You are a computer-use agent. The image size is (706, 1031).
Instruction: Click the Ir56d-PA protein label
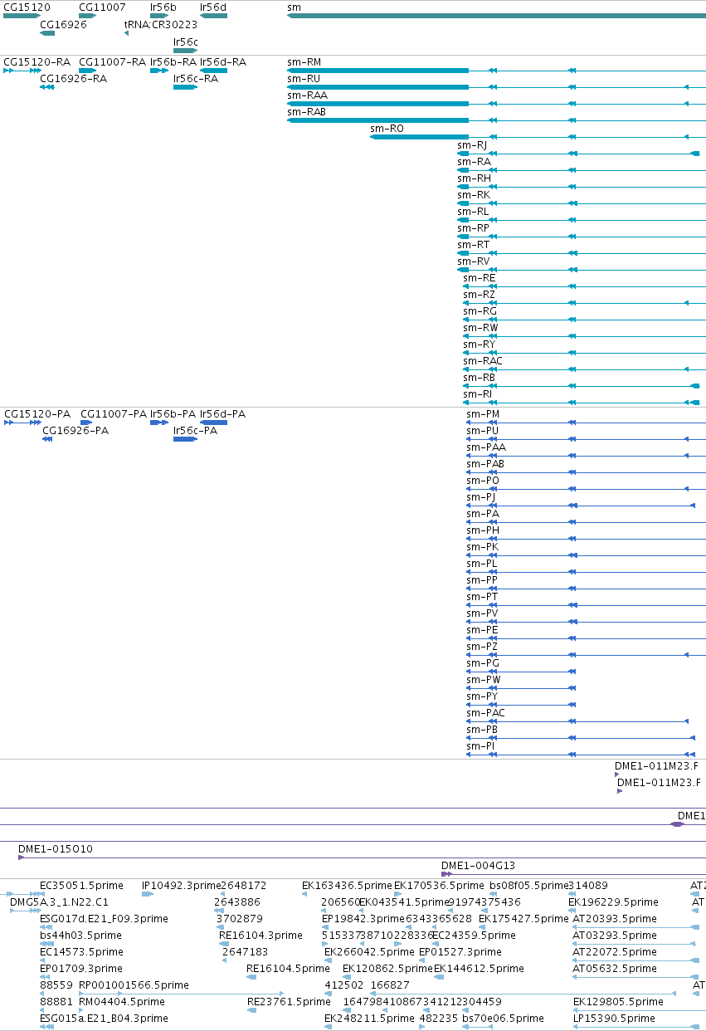click(222, 414)
